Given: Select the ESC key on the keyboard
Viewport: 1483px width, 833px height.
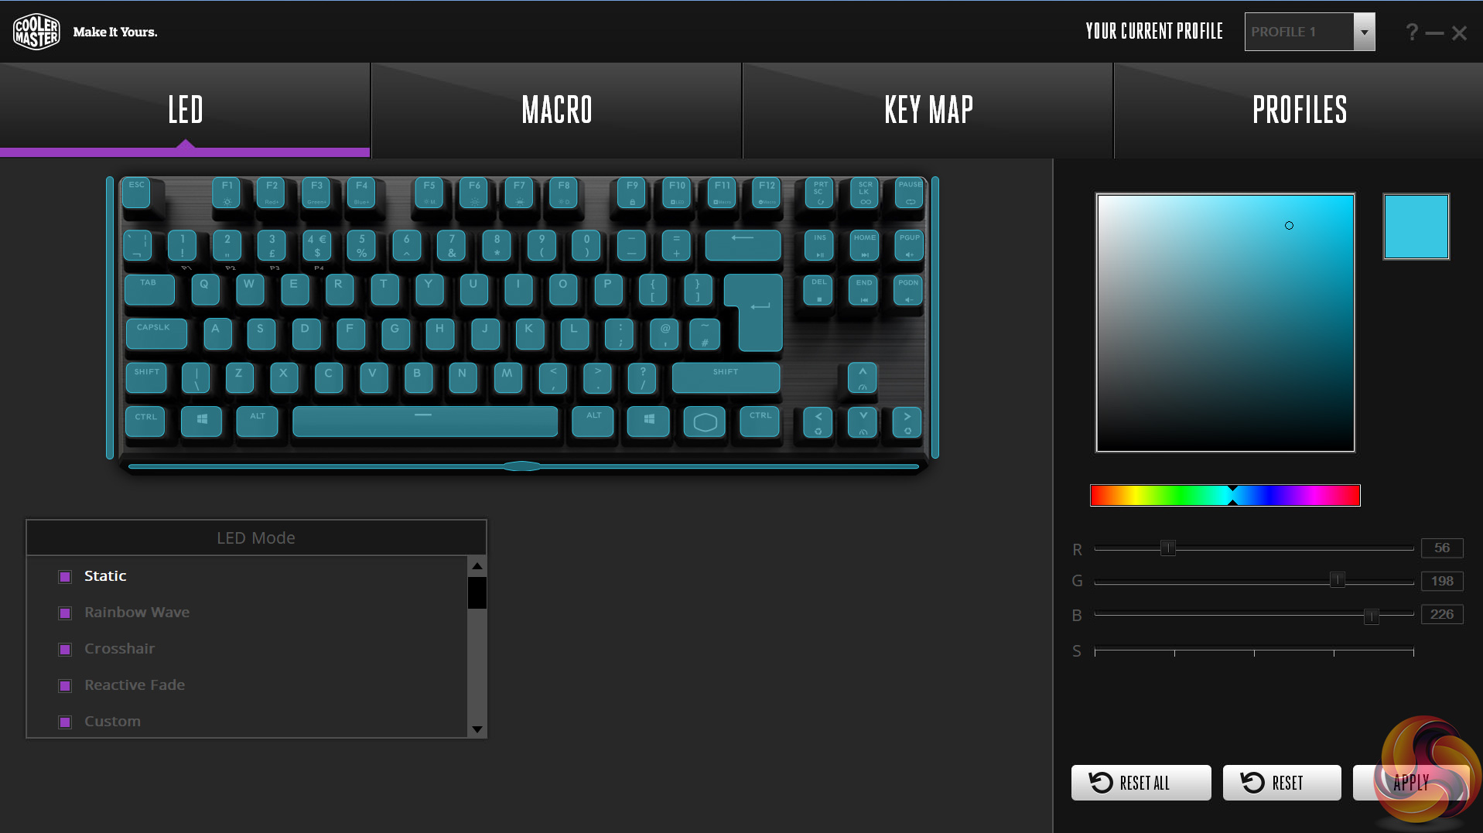Looking at the screenshot, I should pyautogui.click(x=137, y=193).
